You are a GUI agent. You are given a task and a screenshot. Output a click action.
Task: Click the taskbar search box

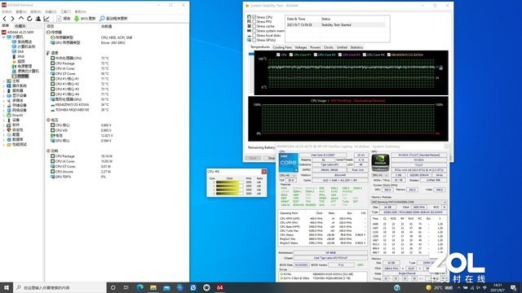coord(60,287)
